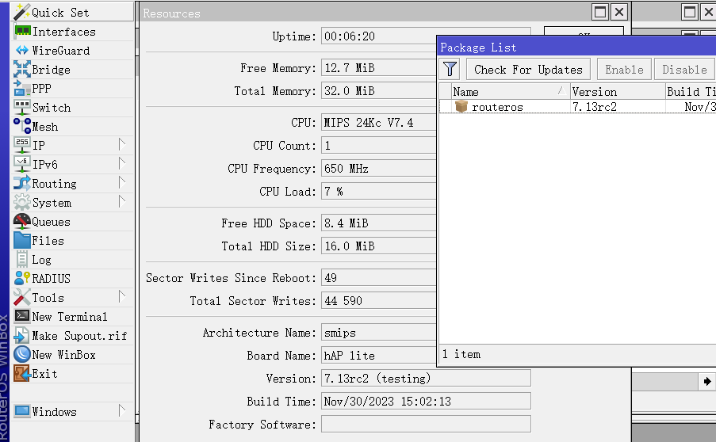716x442 pixels.
Task: Open the Mesh configuration icon
Action: [x=21, y=127]
